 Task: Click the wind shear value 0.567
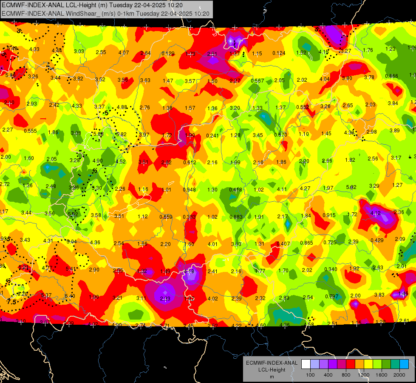point(258,81)
